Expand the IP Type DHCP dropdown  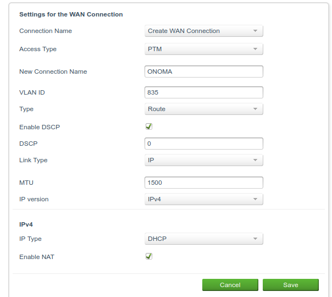point(204,239)
